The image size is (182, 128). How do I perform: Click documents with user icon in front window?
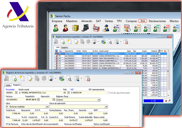pos(77,78)
